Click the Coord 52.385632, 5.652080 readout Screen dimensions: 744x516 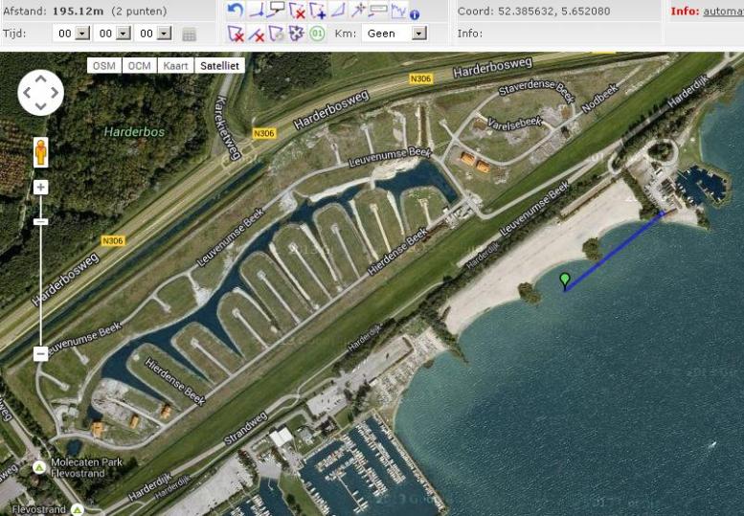click(533, 11)
